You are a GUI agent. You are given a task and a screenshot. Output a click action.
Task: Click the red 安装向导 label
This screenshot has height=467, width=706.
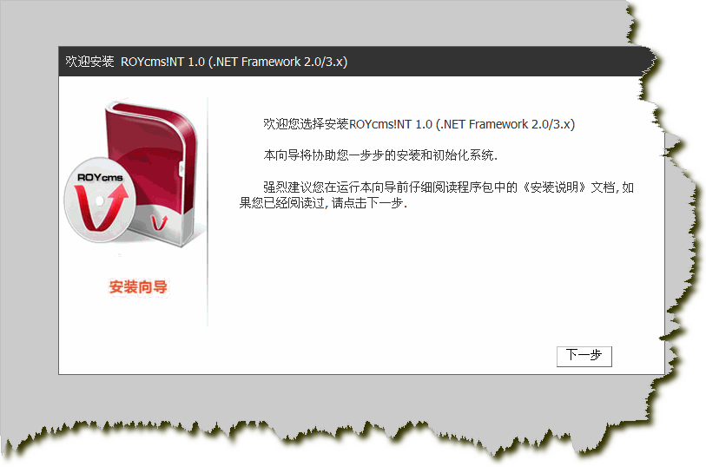pyautogui.click(x=138, y=286)
